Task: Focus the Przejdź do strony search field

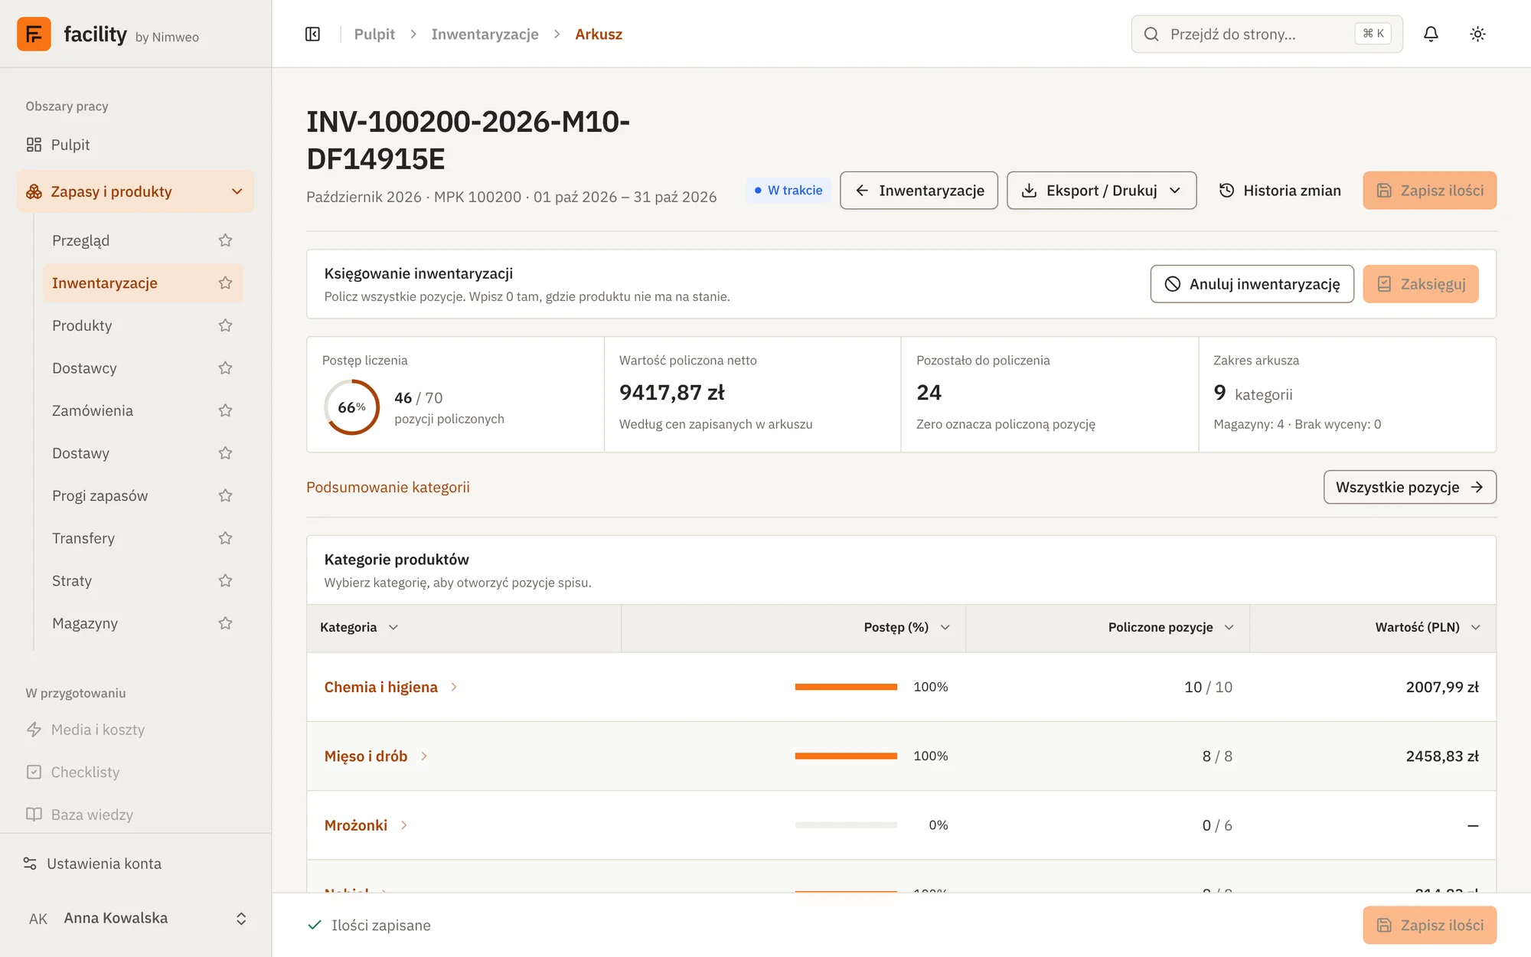Action: [1266, 34]
